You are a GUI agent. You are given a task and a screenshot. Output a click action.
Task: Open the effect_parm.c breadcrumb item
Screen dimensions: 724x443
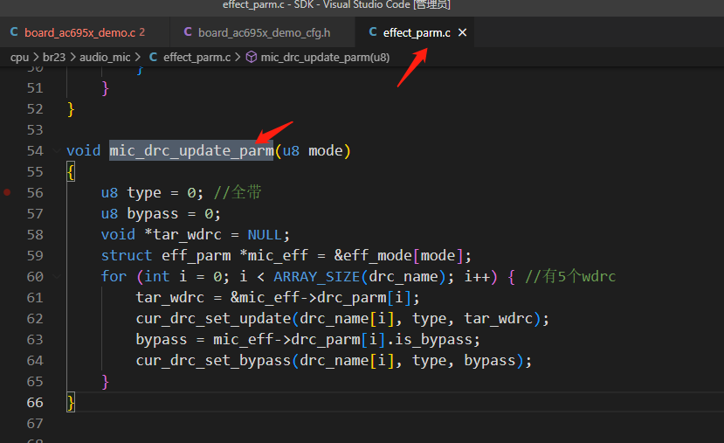[x=197, y=58]
